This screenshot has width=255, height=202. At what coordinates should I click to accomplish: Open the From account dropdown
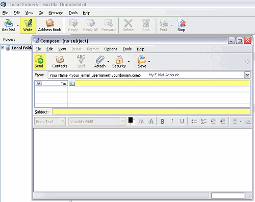pos(247,75)
